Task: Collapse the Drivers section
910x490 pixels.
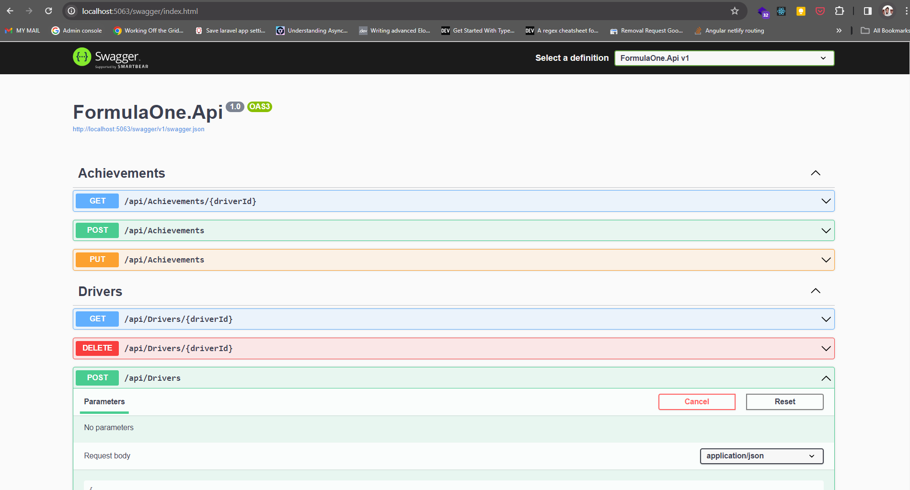Action: [x=816, y=291]
